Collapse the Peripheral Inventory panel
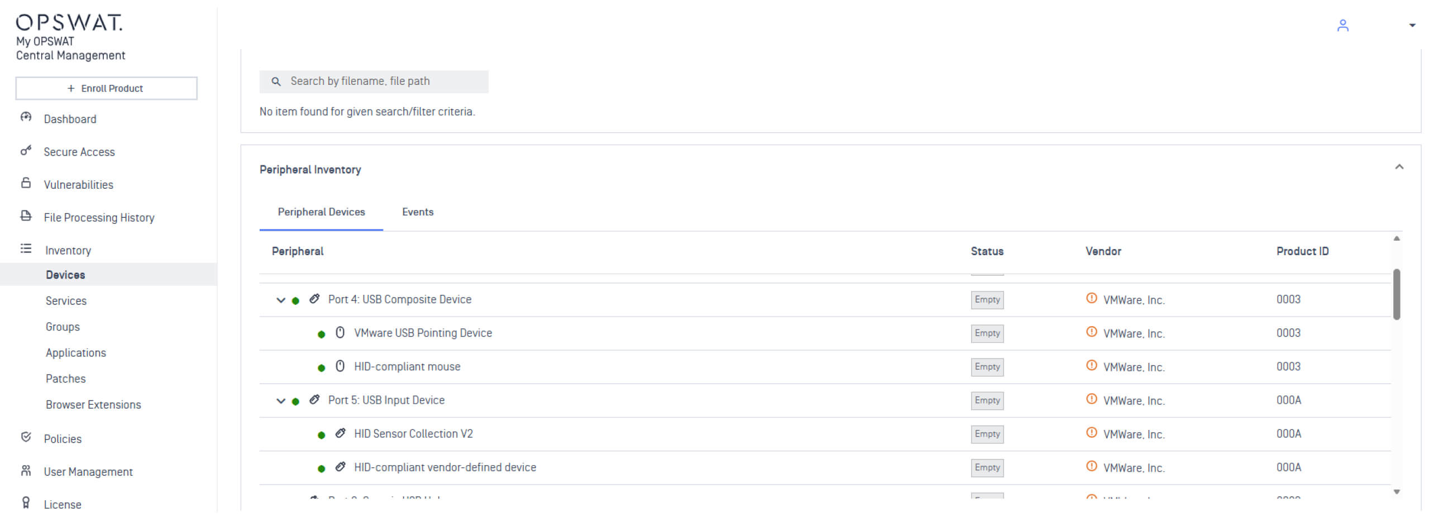The width and height of the screenshot is (1434, 531). 1399,167
